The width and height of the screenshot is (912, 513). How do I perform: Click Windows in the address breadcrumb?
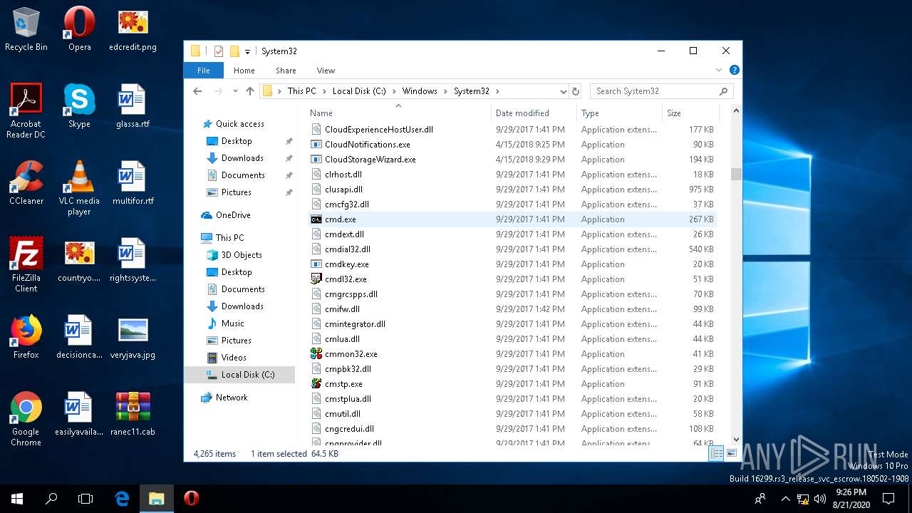coord(420,91)
